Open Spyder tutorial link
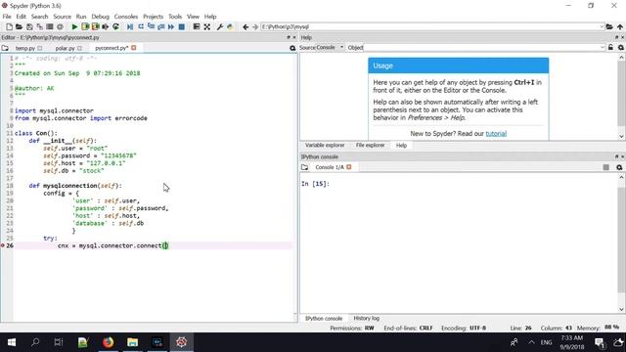The height and width of the screenshot is (352, 626). 496,134
